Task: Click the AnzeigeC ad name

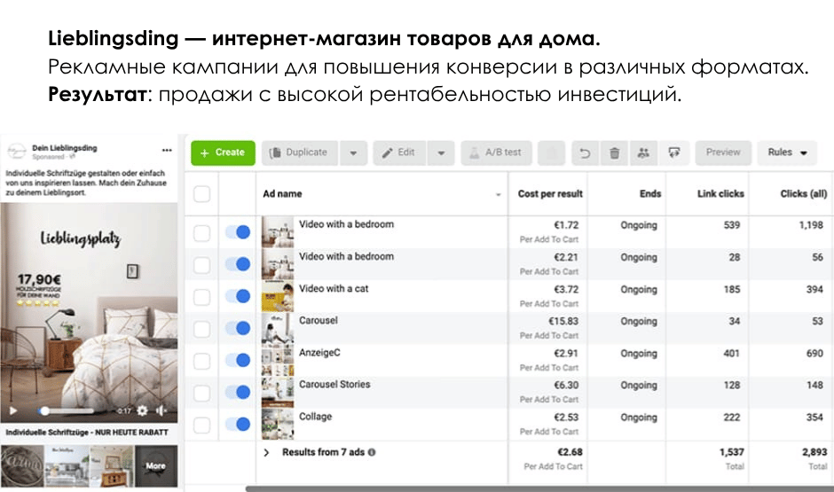Action: (x=319, y=352)
